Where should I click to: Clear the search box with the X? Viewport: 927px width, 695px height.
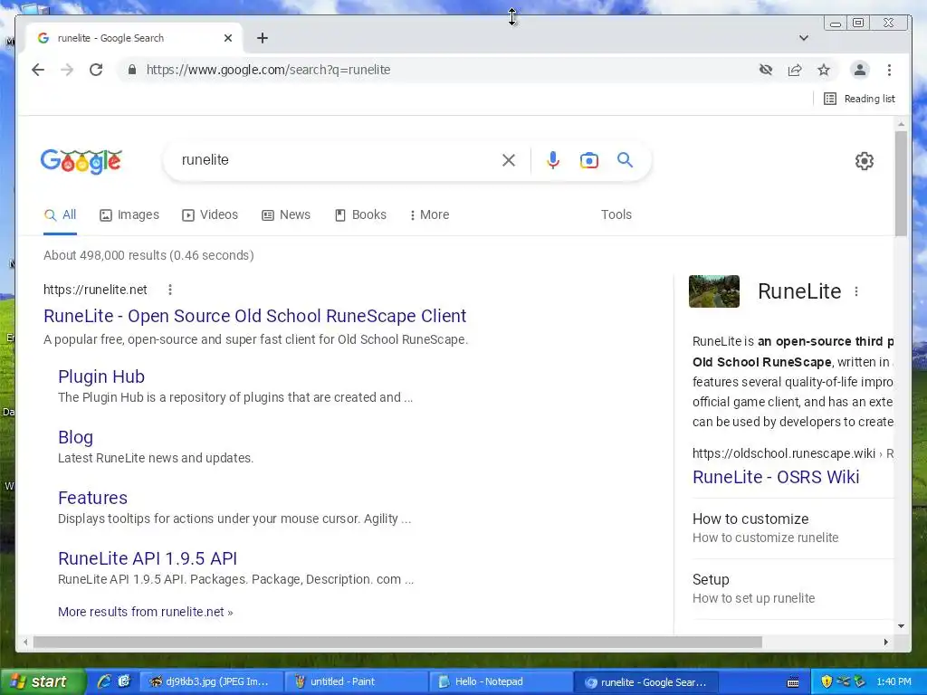tap(509, 160)
